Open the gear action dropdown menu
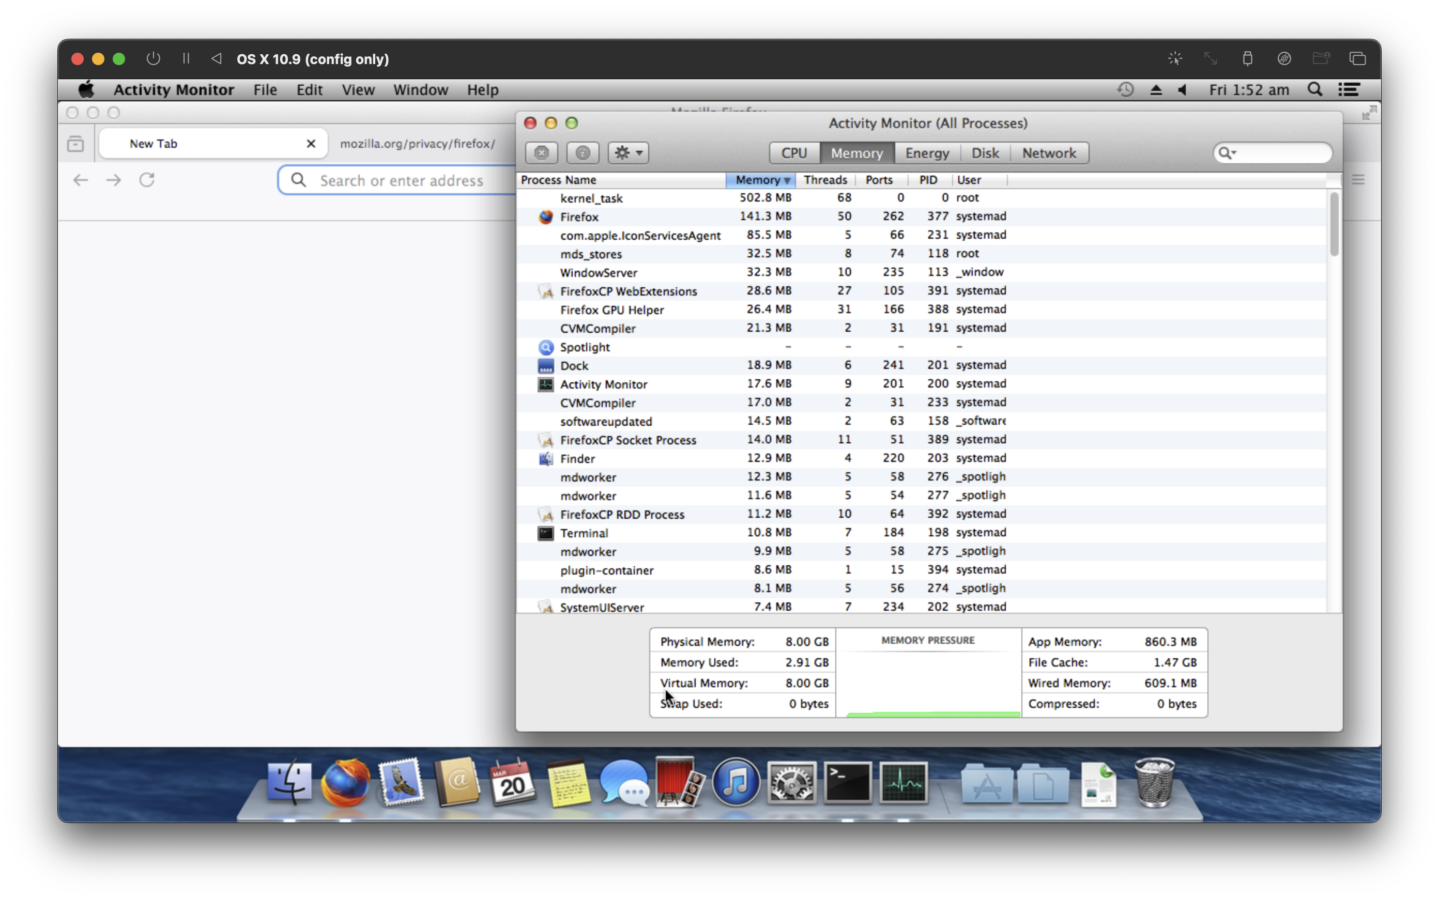Screen dimensions: 1439x899 628,153
